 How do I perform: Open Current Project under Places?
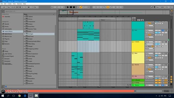coord(9,56)
